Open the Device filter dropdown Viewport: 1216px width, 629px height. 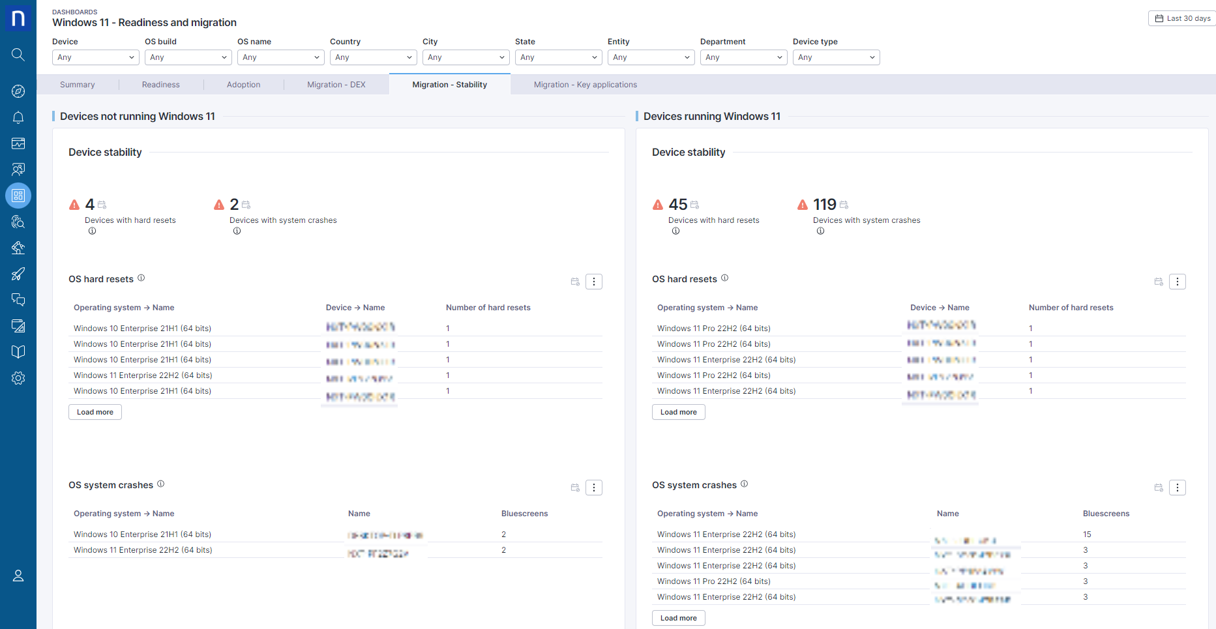(x=96, y=57)
